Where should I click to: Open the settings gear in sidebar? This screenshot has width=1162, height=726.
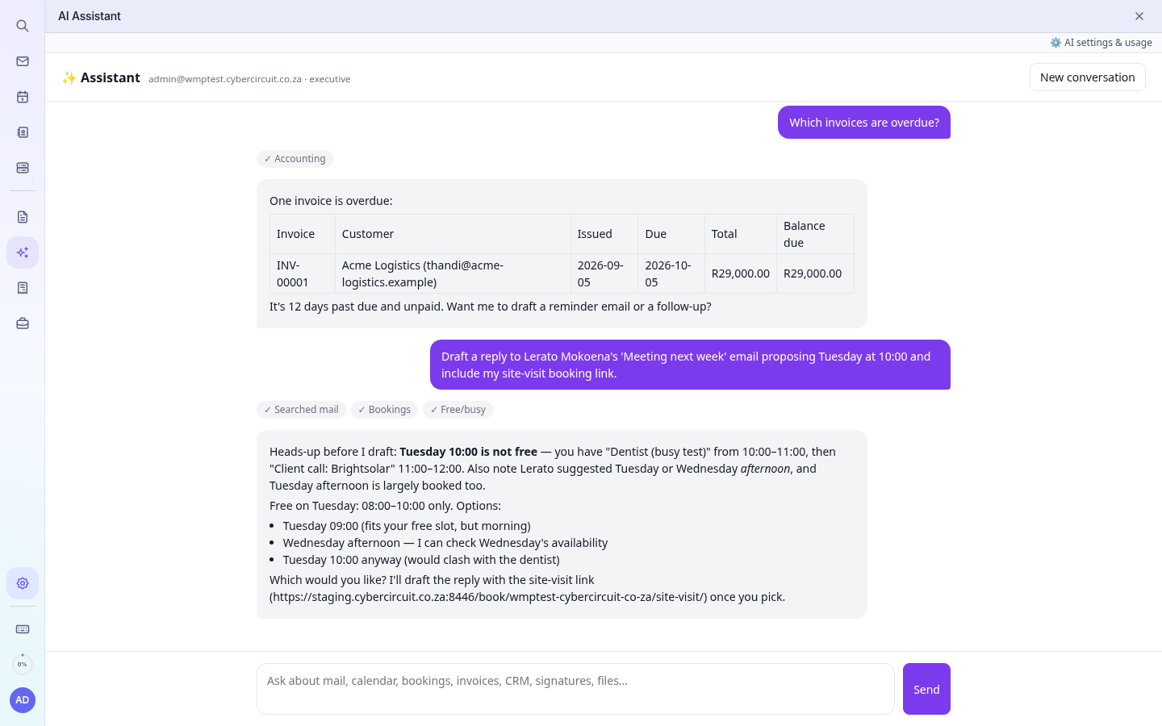coord(23,583)
